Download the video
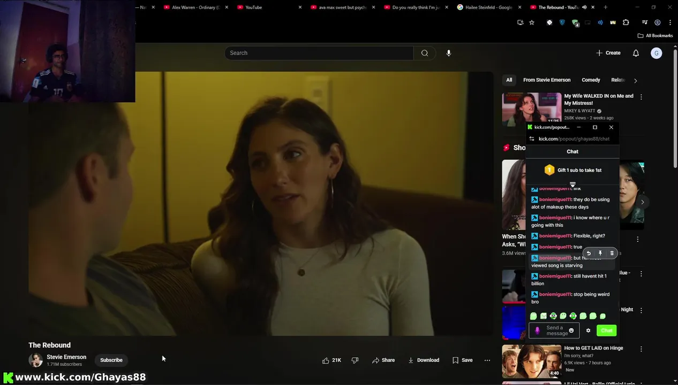This screenshot has height=385, width=678. [x=424, y=360]
